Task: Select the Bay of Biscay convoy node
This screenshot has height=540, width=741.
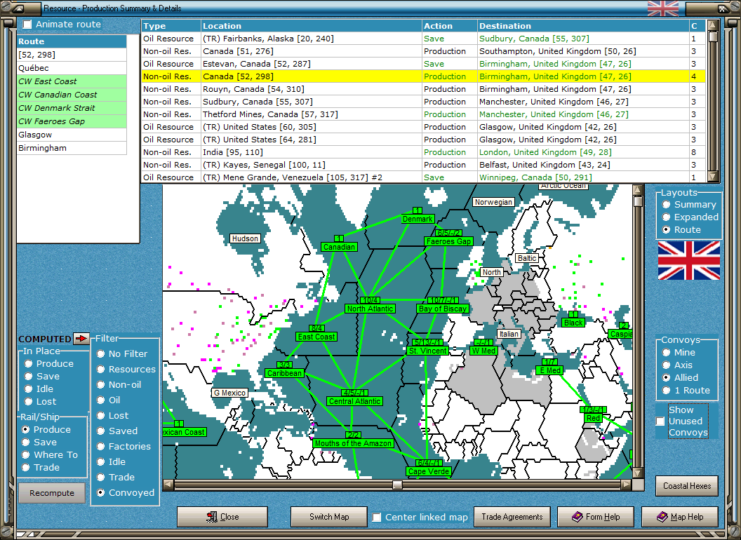Action: 443,309
